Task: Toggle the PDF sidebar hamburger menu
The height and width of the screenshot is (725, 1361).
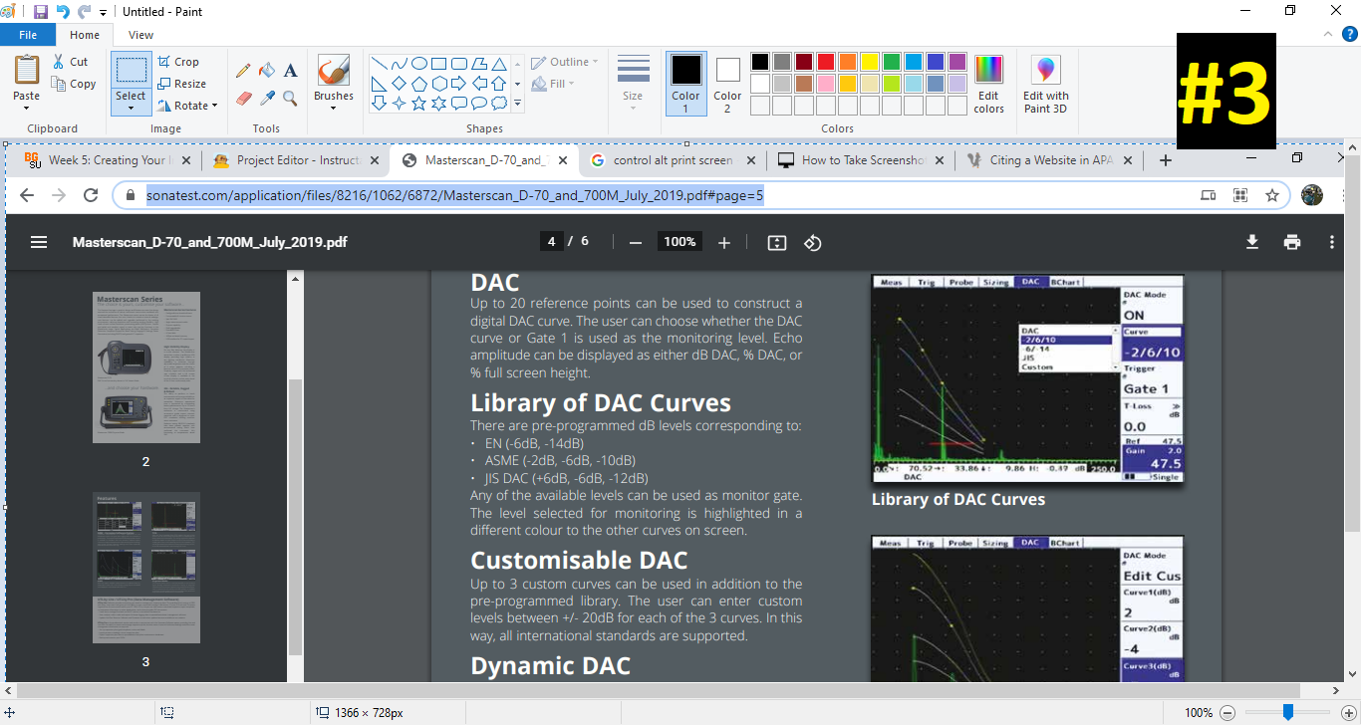Action: coord(39,242)
